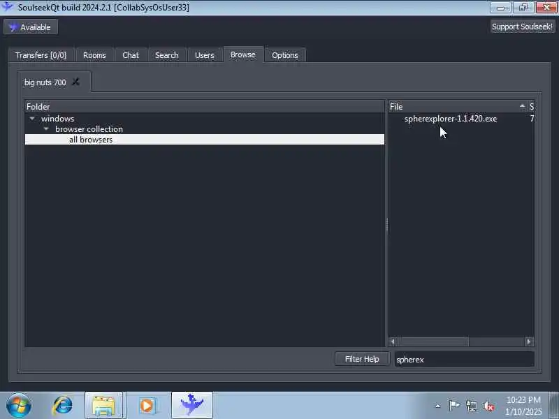Sort by the File column header
The width and height of the screenshot is (559, 419).
(x=458, y=107)
